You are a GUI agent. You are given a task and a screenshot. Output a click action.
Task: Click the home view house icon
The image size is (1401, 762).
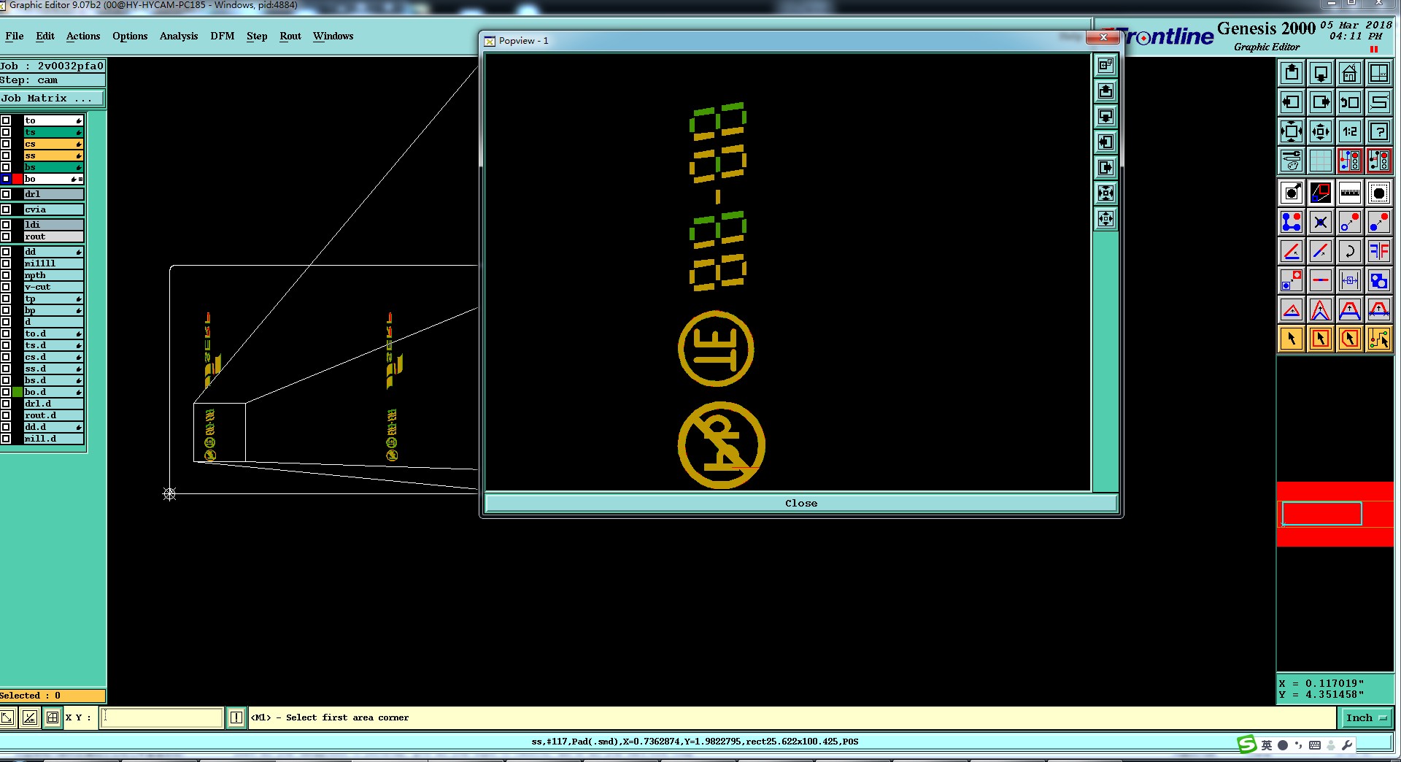(x=1350, y=73)
